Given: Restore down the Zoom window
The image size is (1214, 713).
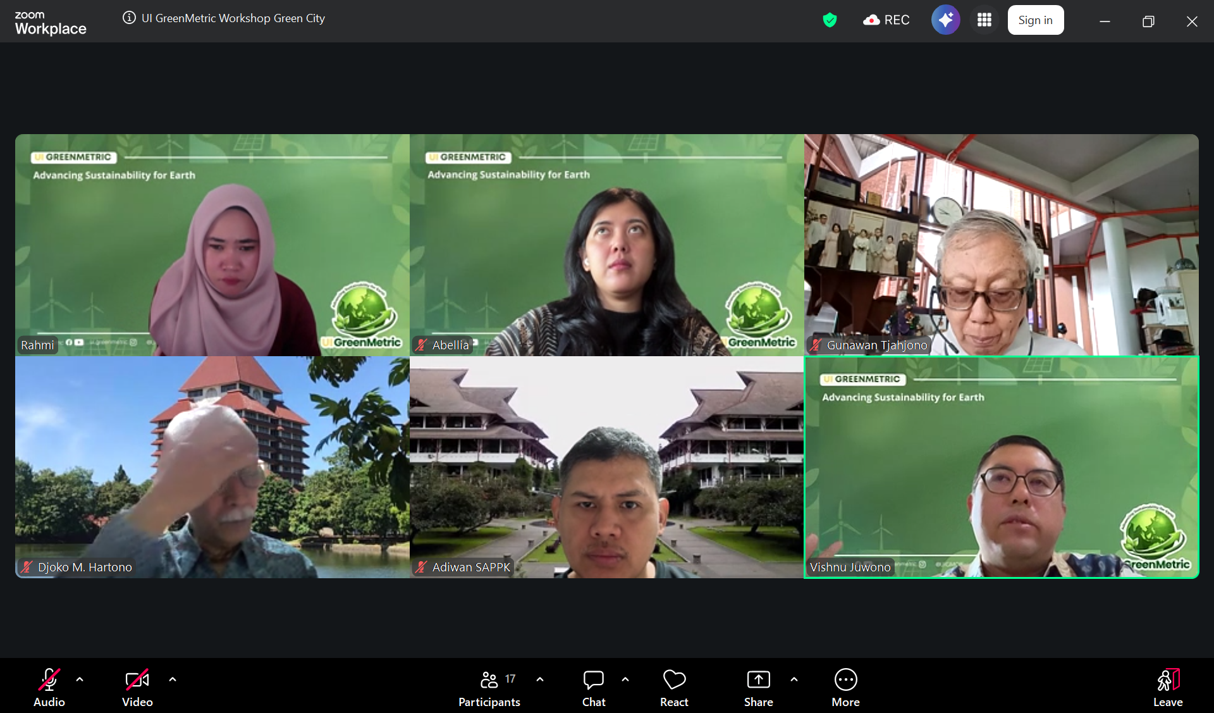Looking at the screenshot, I should click(1148, 21).
